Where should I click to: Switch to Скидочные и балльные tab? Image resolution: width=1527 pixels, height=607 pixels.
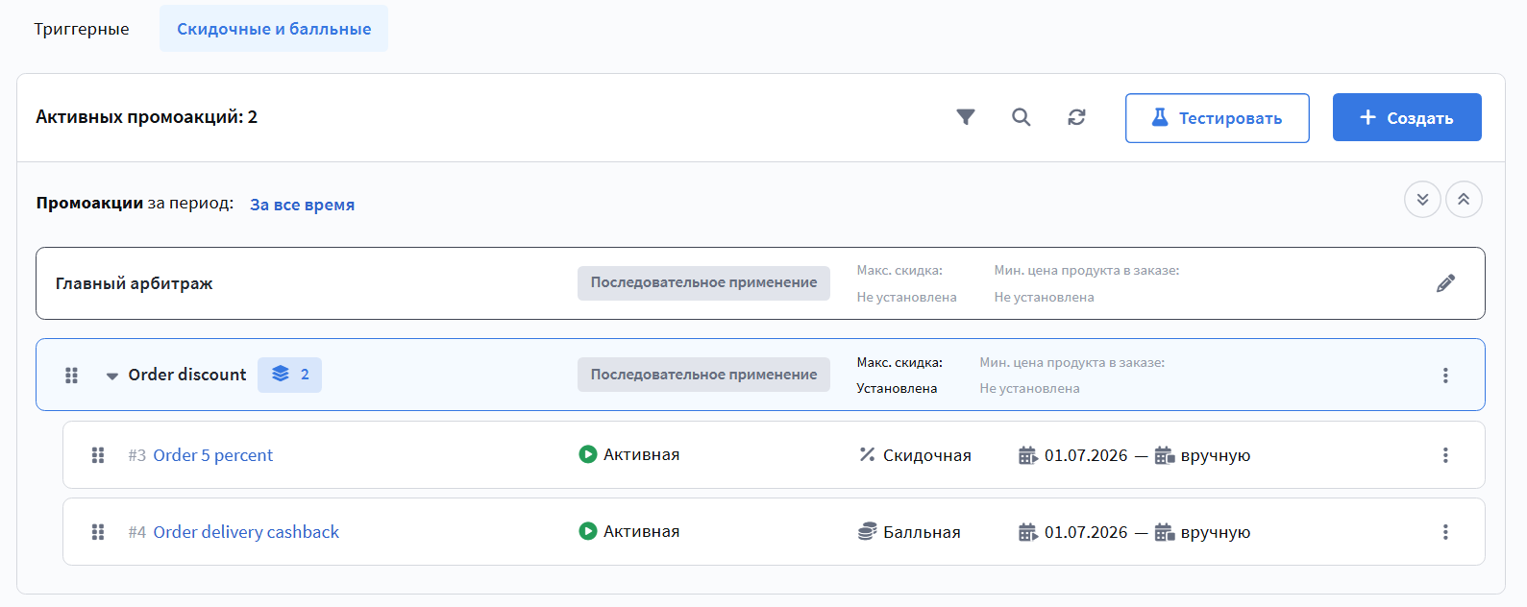[274, 29]
